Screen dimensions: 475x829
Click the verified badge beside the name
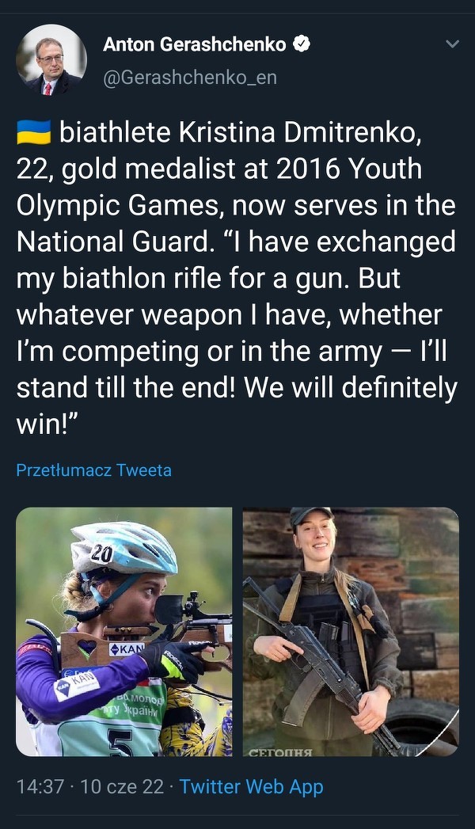[x=302, y=45]
